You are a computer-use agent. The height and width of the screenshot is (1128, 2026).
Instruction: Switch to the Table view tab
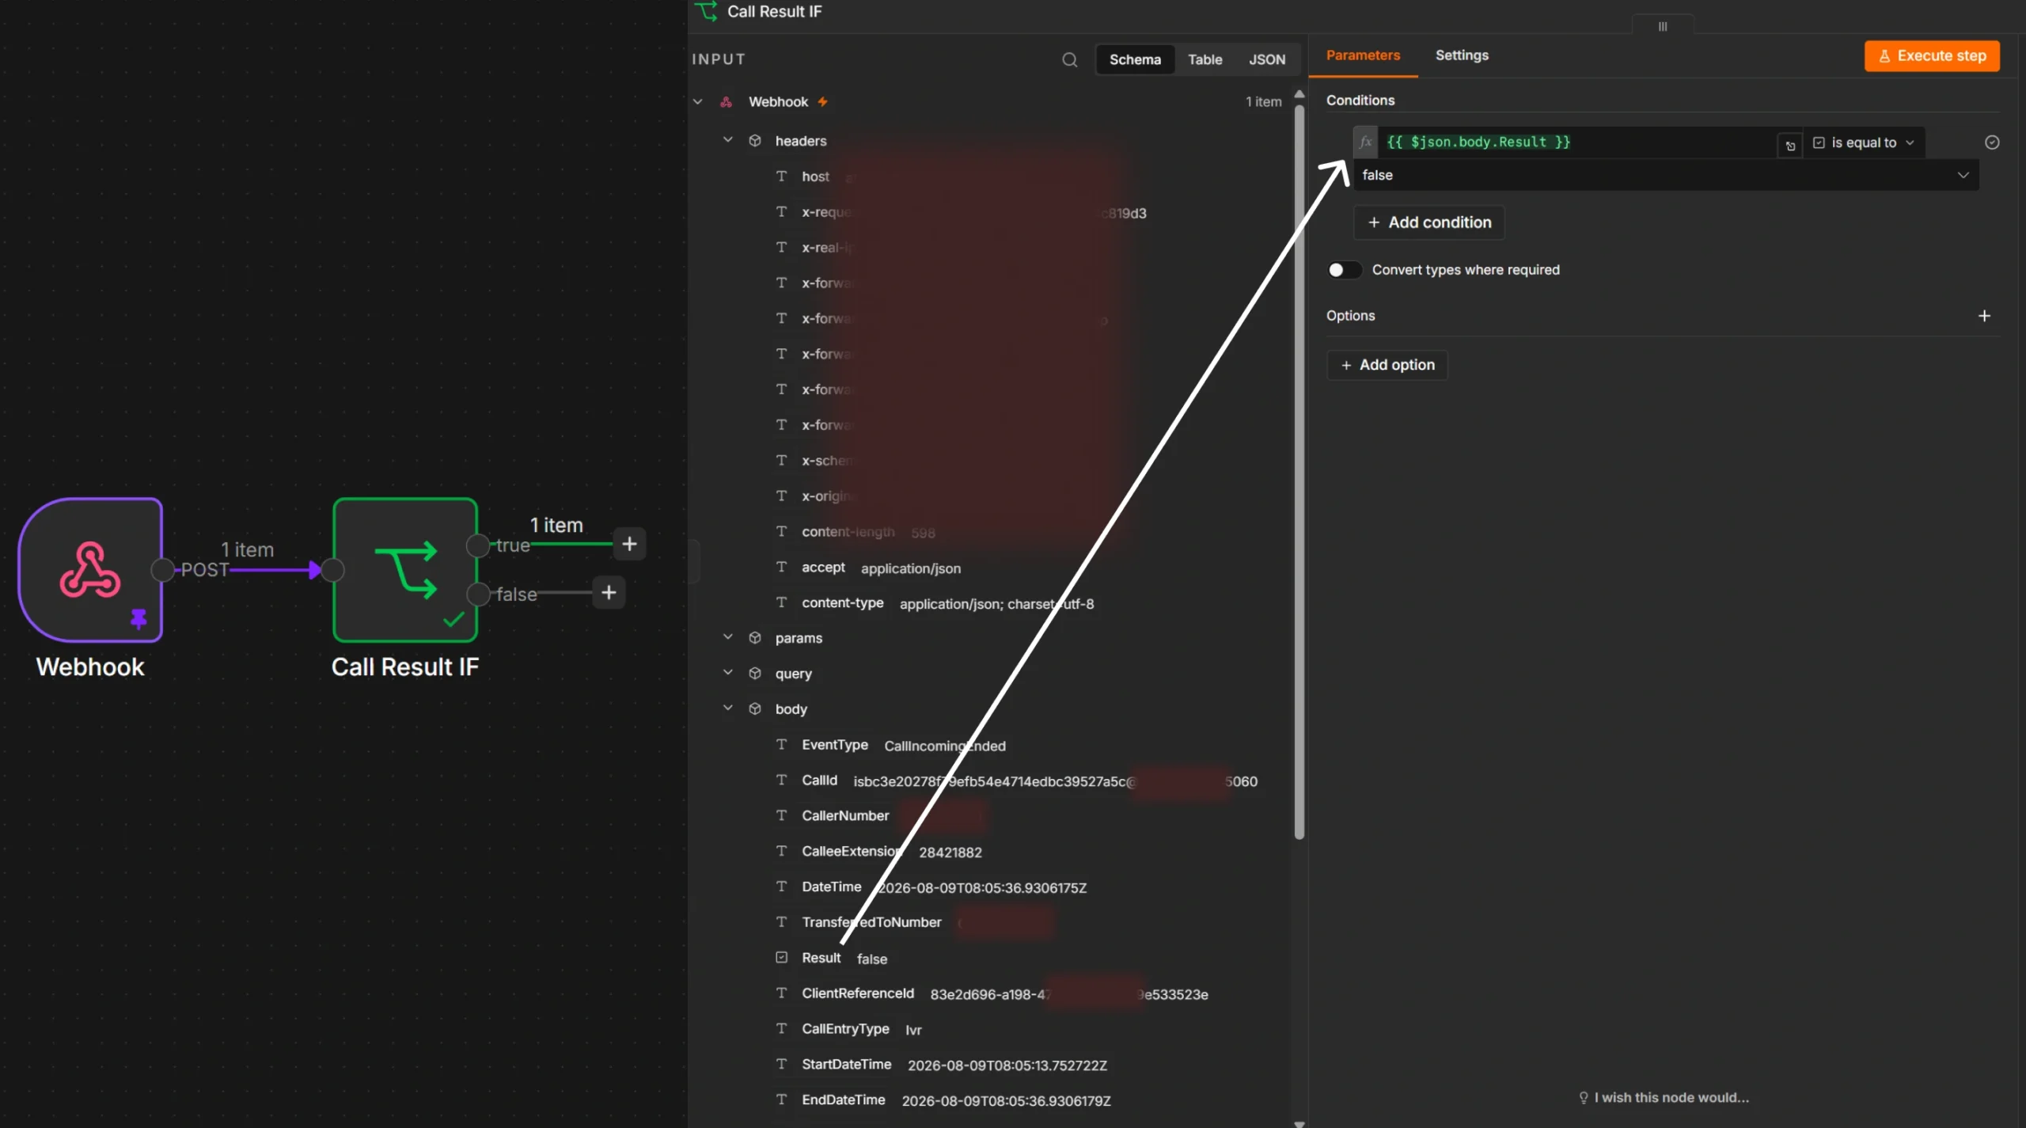tap(1205, 59)
